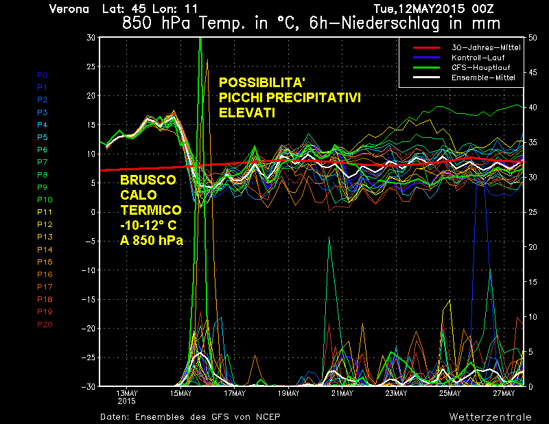Viewport: 549px width, 424px height.
Task: Click the Ensemble-Mittel legend text
Action: pyautogui.click(x=483, y=78)
